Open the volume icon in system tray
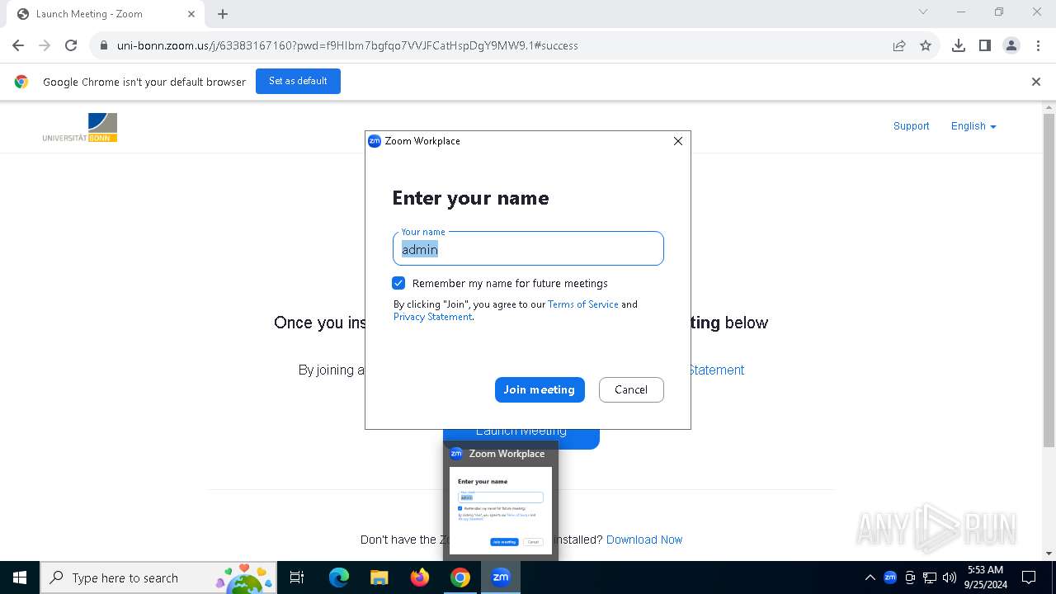The height and width of the screenshot is (594, 1056). pyautogui.click(x=950, y=577)
